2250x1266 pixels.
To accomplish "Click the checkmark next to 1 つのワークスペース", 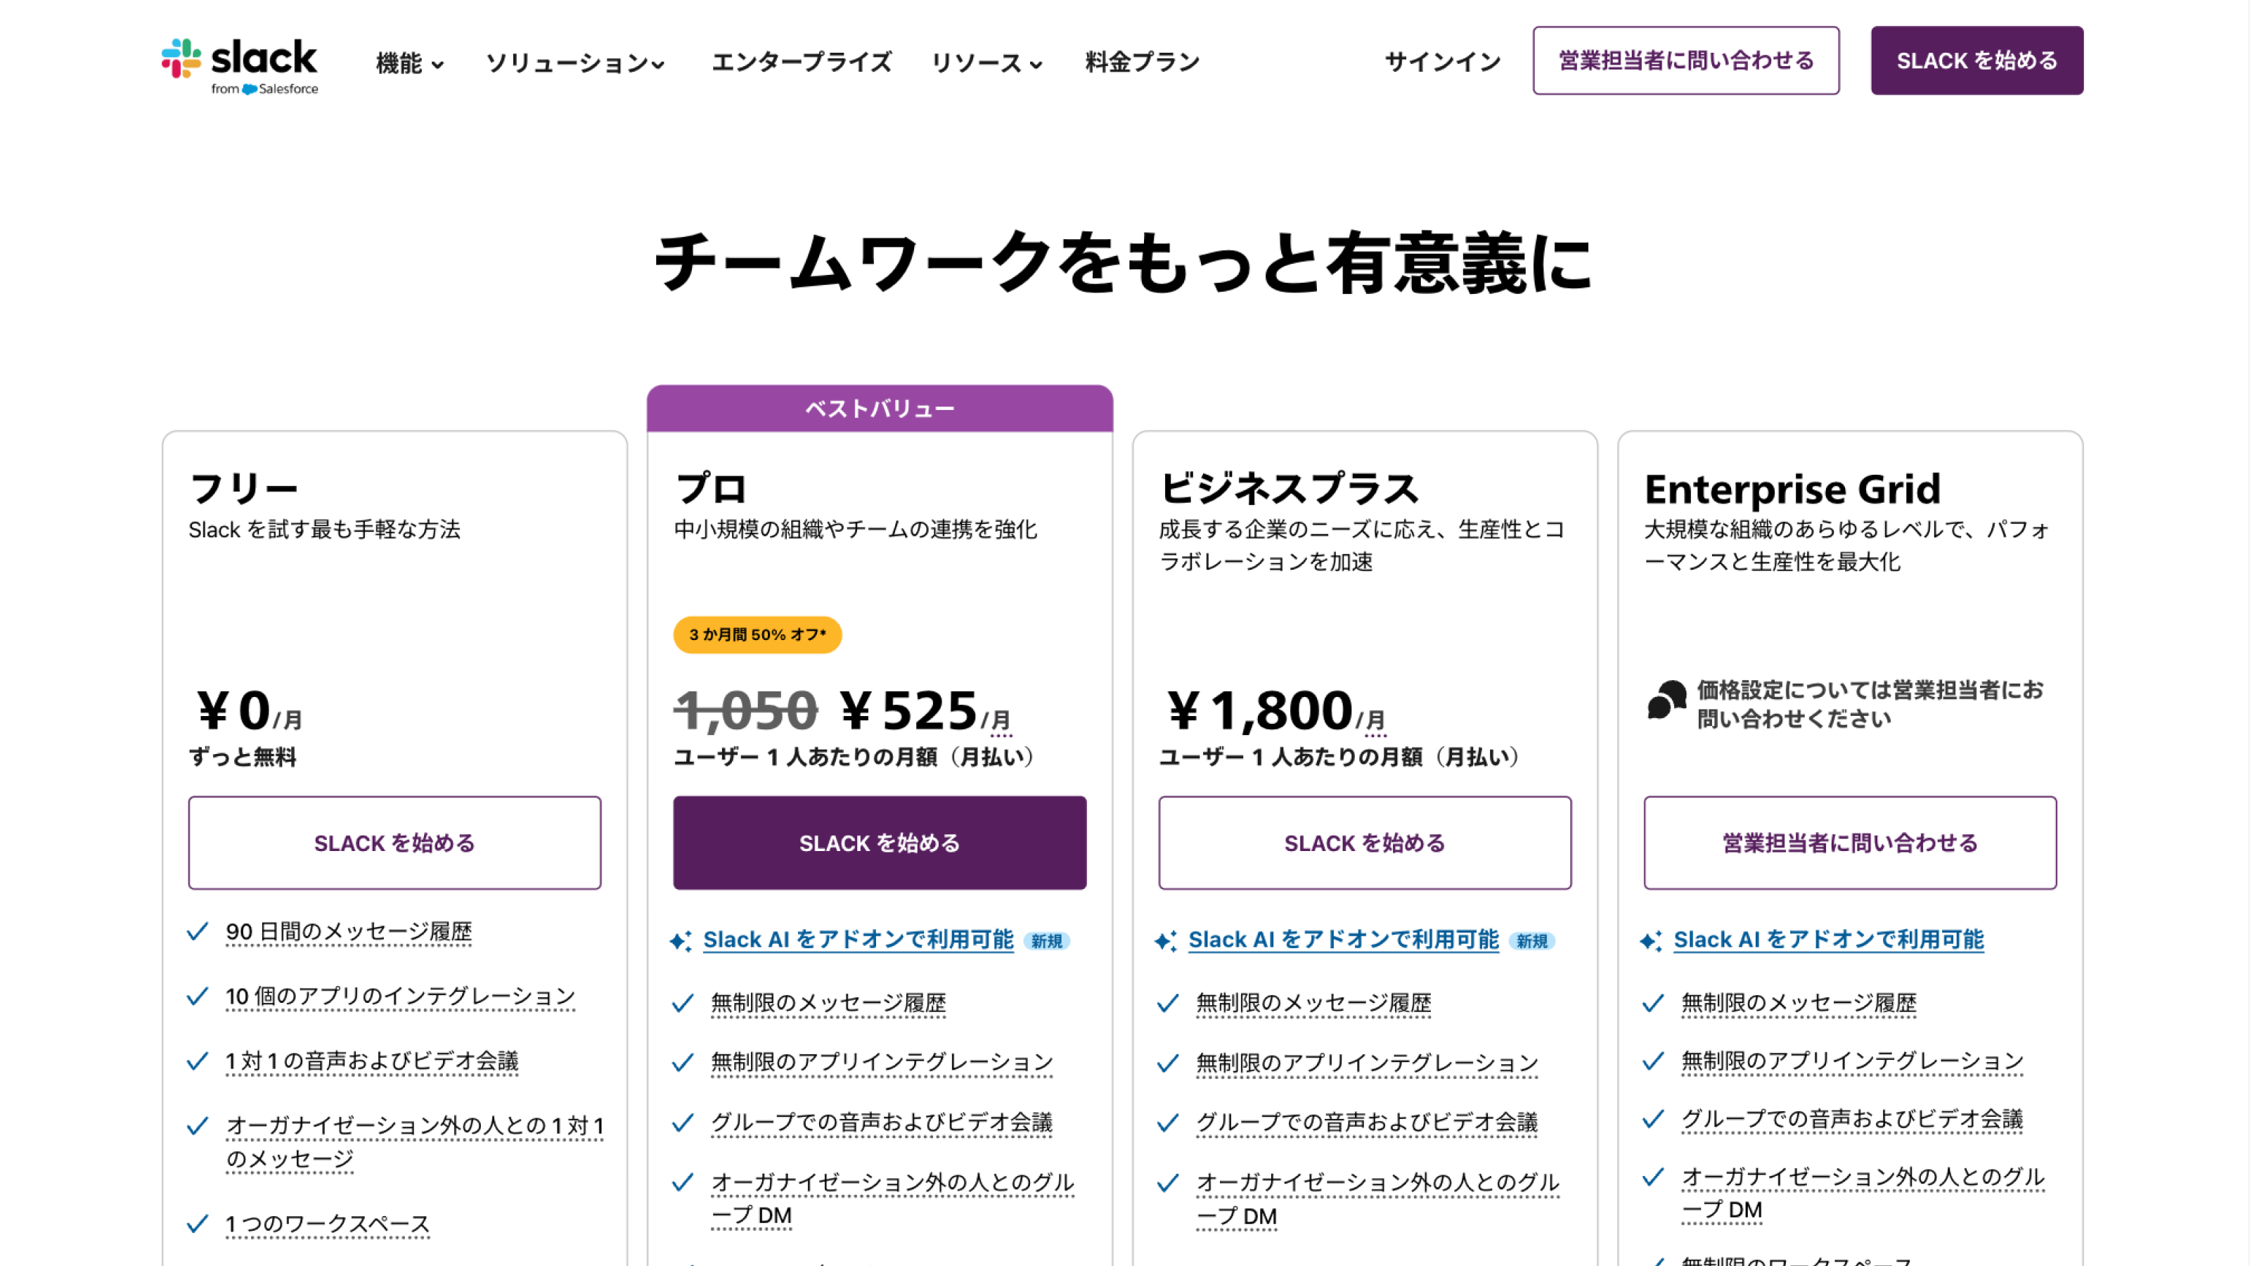I will [198, 1223].
